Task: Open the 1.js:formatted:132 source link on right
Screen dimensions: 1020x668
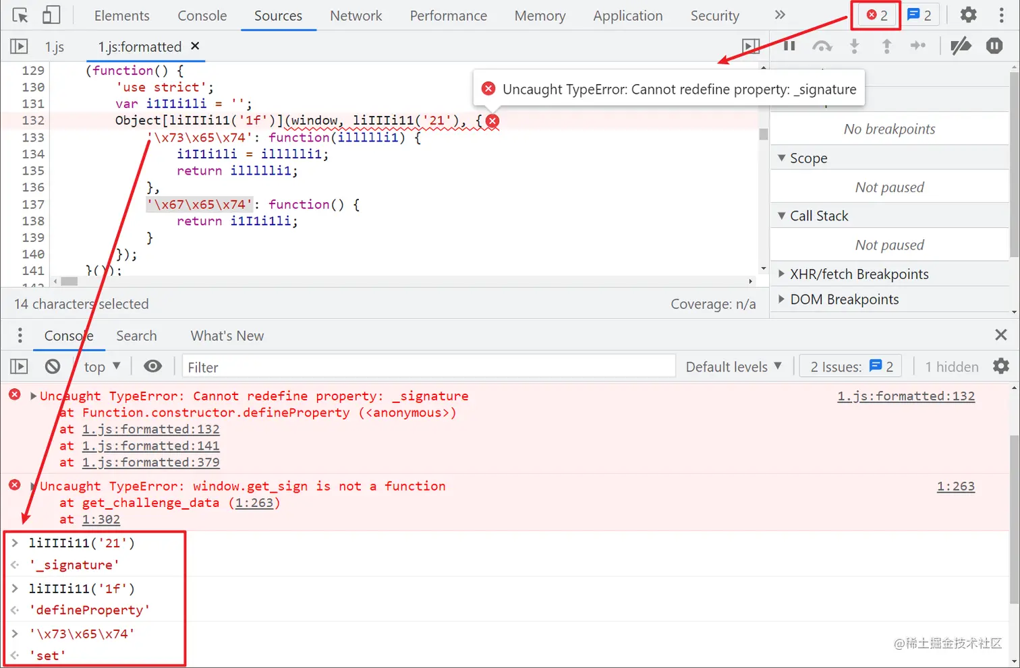Action: pos(906,396)
